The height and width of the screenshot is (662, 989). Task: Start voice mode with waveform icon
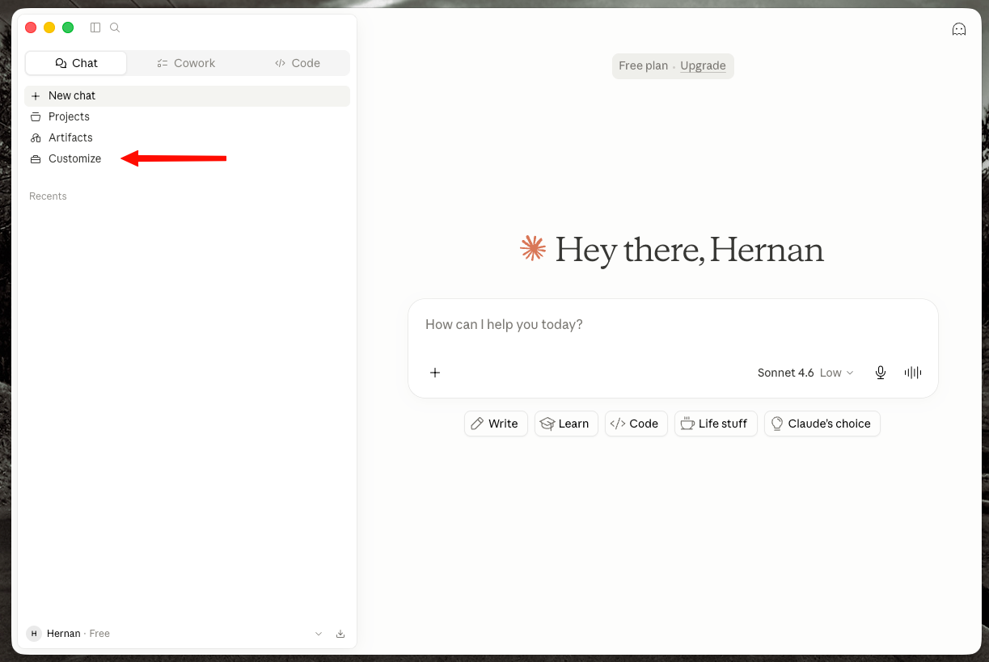coord(913,373)
